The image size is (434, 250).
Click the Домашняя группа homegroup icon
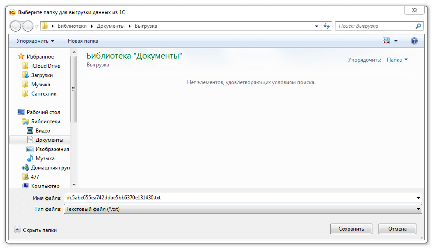click(25, 168)
